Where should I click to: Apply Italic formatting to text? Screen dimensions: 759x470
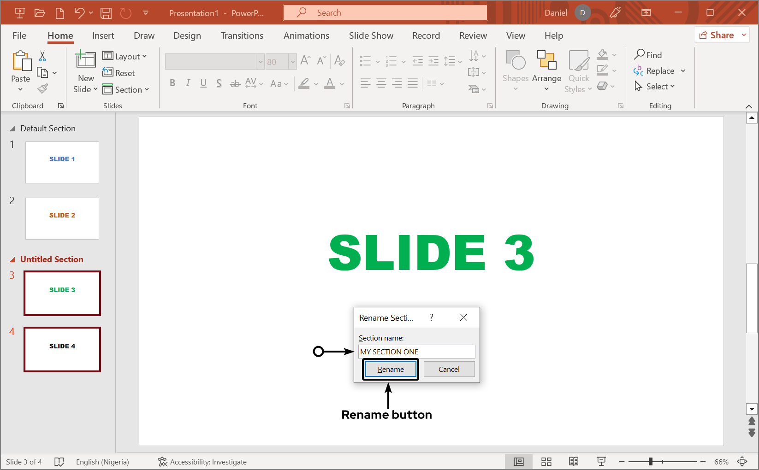(188, 83)
